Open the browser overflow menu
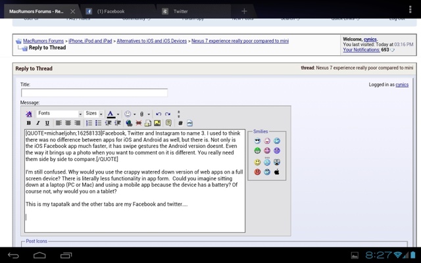 pos(410,9)
